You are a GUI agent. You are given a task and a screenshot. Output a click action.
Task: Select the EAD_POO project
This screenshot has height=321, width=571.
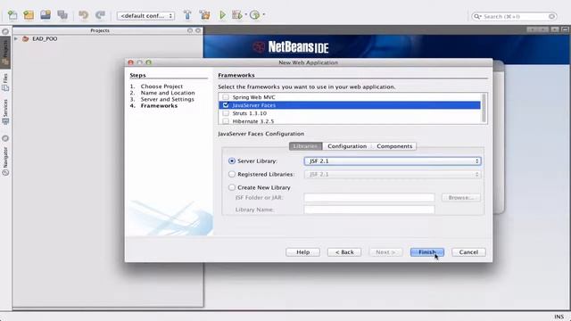(x=45, y=38)
